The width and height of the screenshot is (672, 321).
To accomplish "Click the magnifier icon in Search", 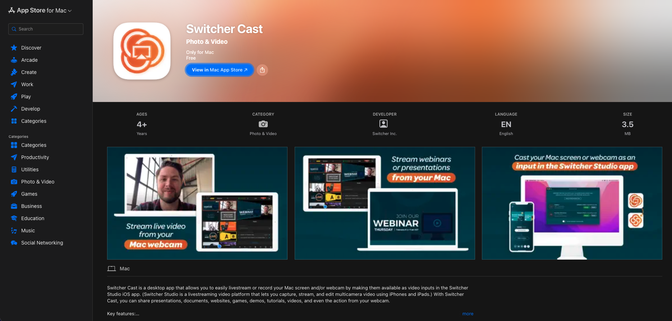I will (14, 29).
